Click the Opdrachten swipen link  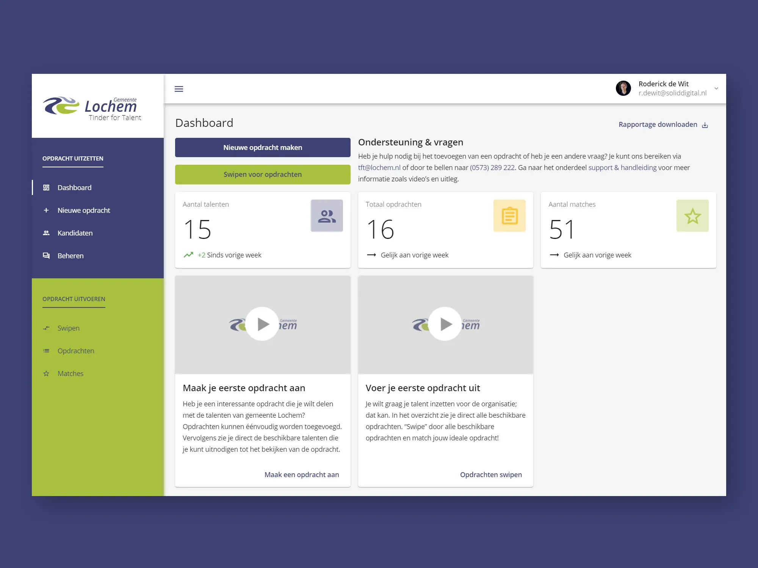pos(491,474)
